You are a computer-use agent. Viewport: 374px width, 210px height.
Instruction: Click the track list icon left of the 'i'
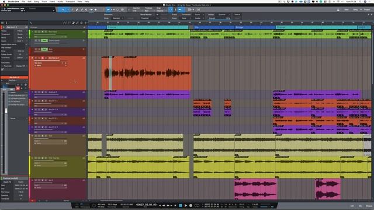point(2,23)
